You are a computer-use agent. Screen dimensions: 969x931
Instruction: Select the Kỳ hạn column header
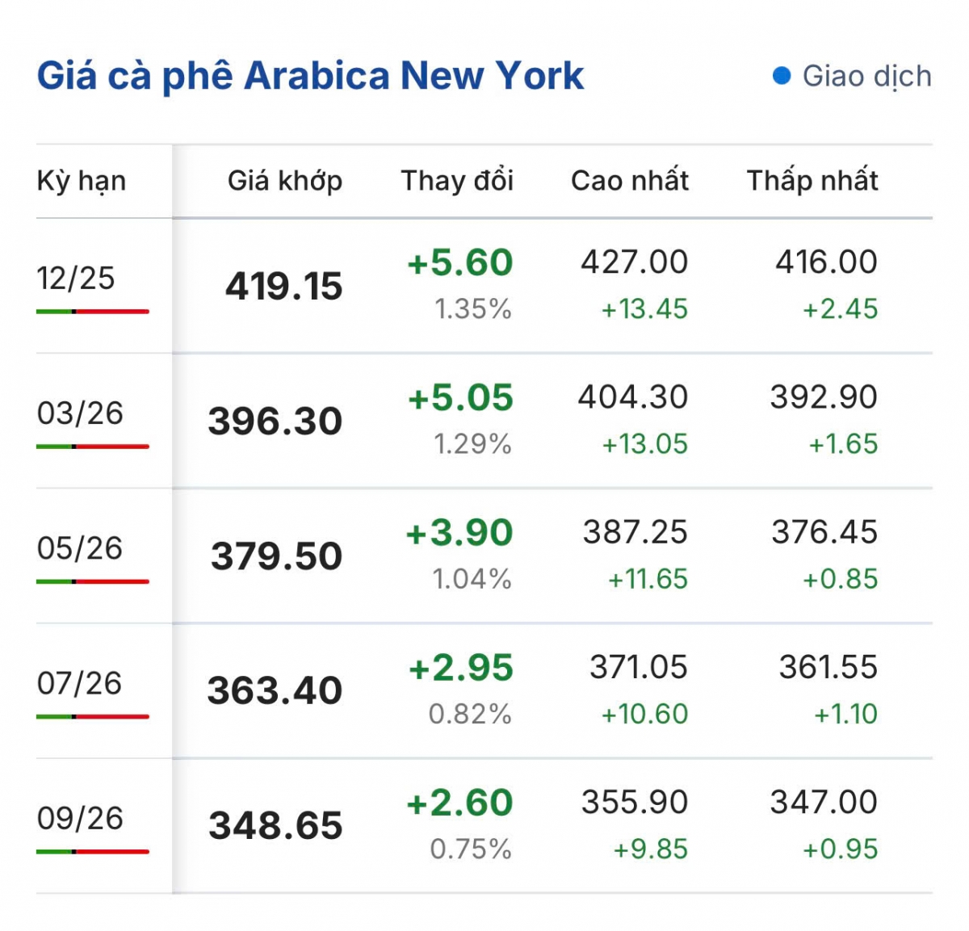pyautogui.click(x=82, y=181)
